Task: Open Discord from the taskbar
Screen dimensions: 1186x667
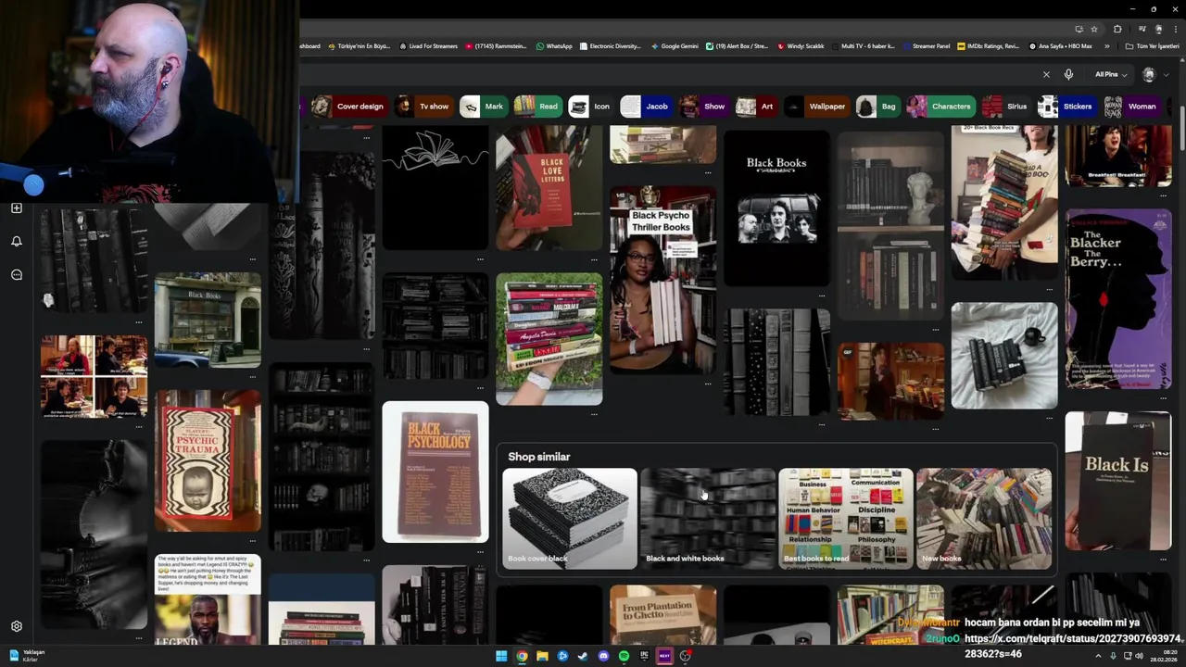Action: [x=603, y=656]
